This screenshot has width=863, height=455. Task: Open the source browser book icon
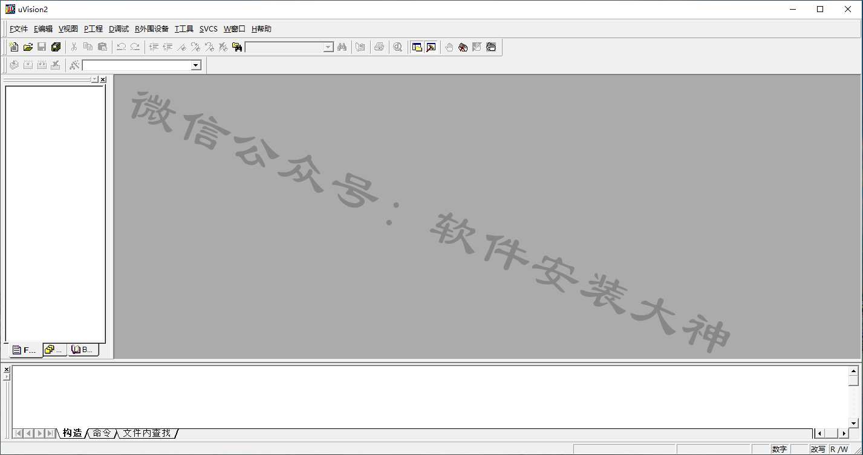click(360, 47)
